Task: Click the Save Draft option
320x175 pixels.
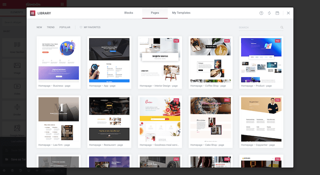Action: coord(15,150)
